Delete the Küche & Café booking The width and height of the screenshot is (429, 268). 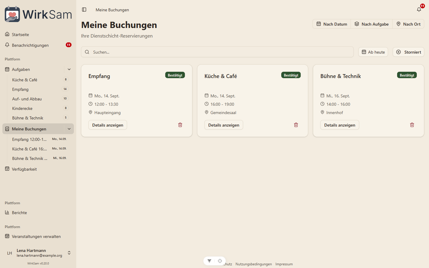click(296, 125)
